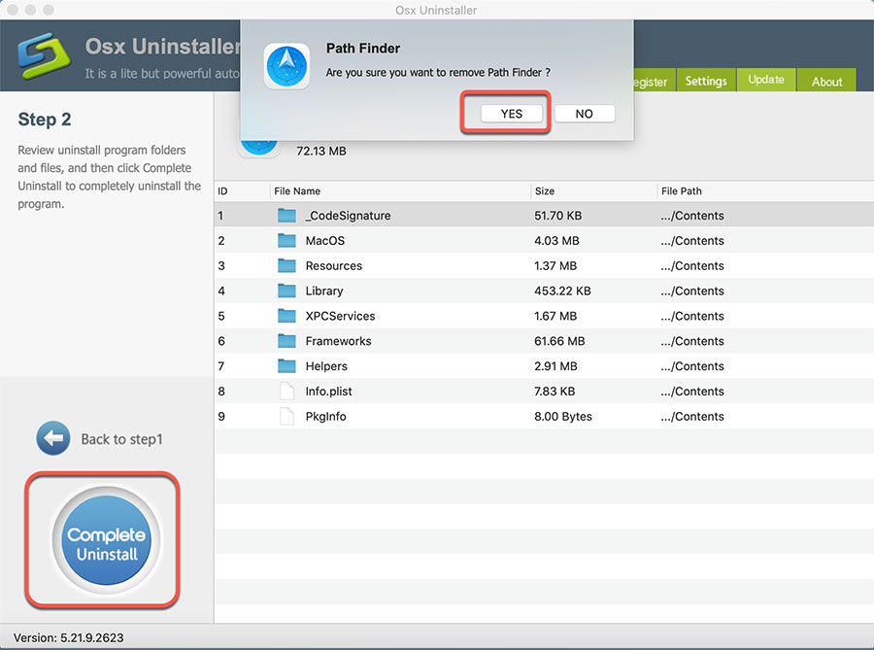Click the Library folder icon
Viewport: 874px width, 650px height.
point(284,291)
